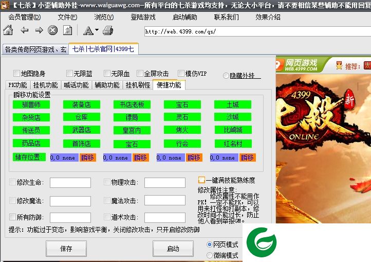
Task: Teleport to 皇宫内
Action: [132, 130]
